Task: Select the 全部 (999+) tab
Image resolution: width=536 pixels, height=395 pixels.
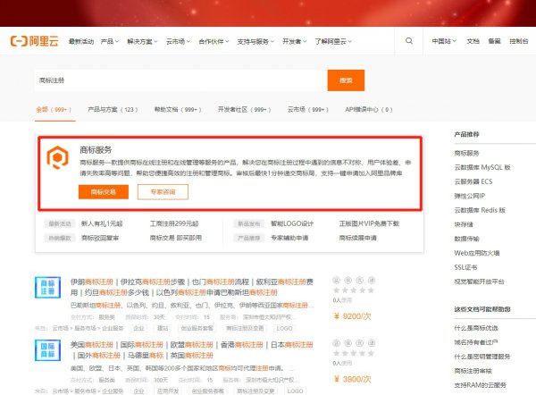Action: [x=54, y=109]
